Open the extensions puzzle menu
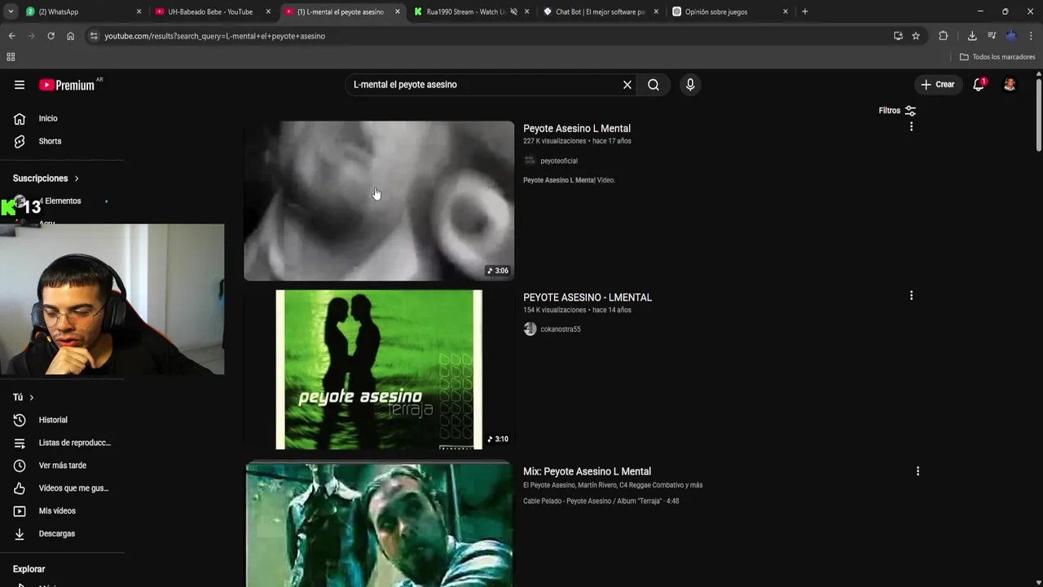The height and width of the screenshot is (587, 1043). (x=944, y=36)
